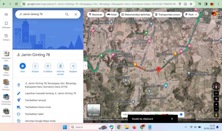Select the Restoran category chip
This screenshot has width=222, height=131.
96,15
